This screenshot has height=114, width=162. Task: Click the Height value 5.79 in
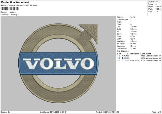(x=158, y=6)
